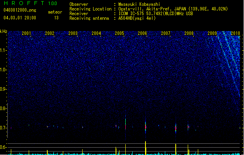Click observer name Masayuki Kobayashi

pos(139,4)
